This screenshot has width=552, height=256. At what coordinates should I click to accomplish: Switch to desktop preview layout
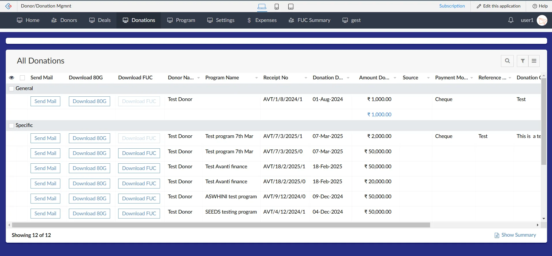(x=262, y=6)
